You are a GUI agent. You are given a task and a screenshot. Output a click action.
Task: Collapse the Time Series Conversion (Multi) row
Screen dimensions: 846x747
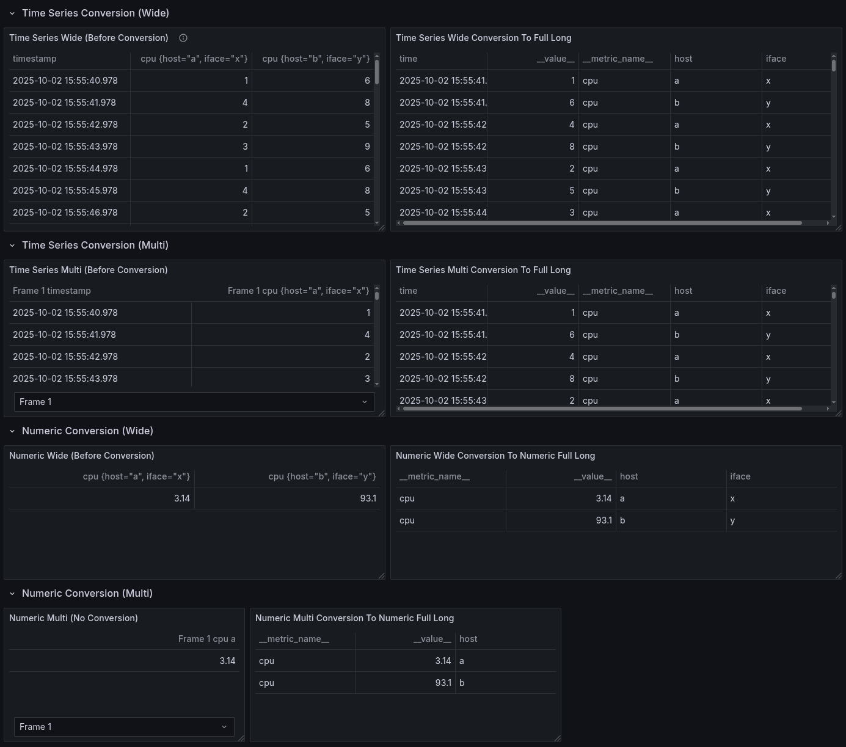[12, 246]
